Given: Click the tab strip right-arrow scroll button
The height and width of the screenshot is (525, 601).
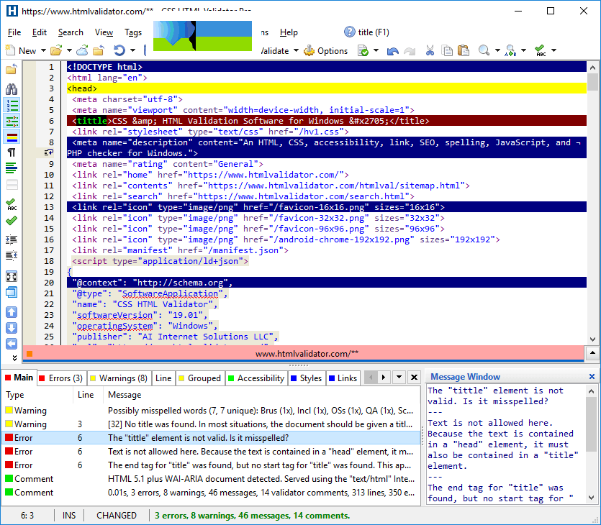Looking at the screenshot, I should (384, 378).
